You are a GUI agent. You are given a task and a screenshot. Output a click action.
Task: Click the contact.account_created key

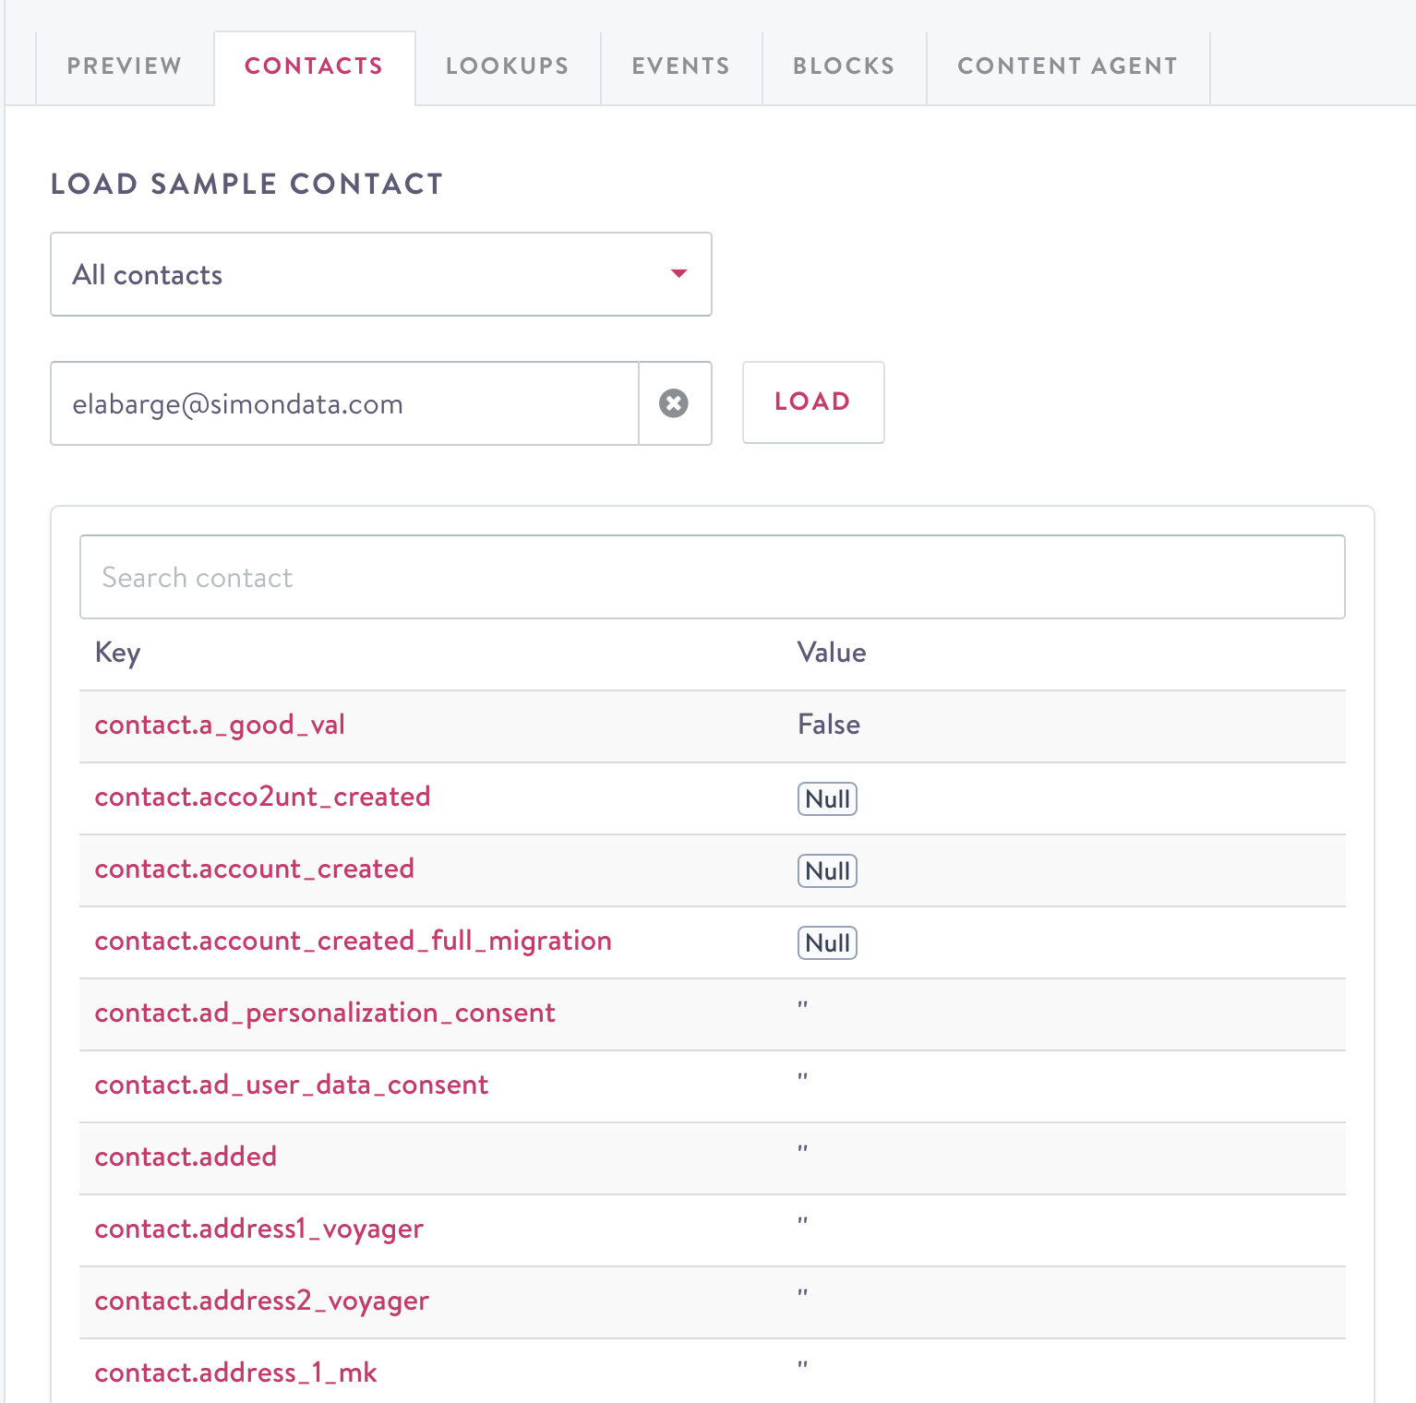254,869
